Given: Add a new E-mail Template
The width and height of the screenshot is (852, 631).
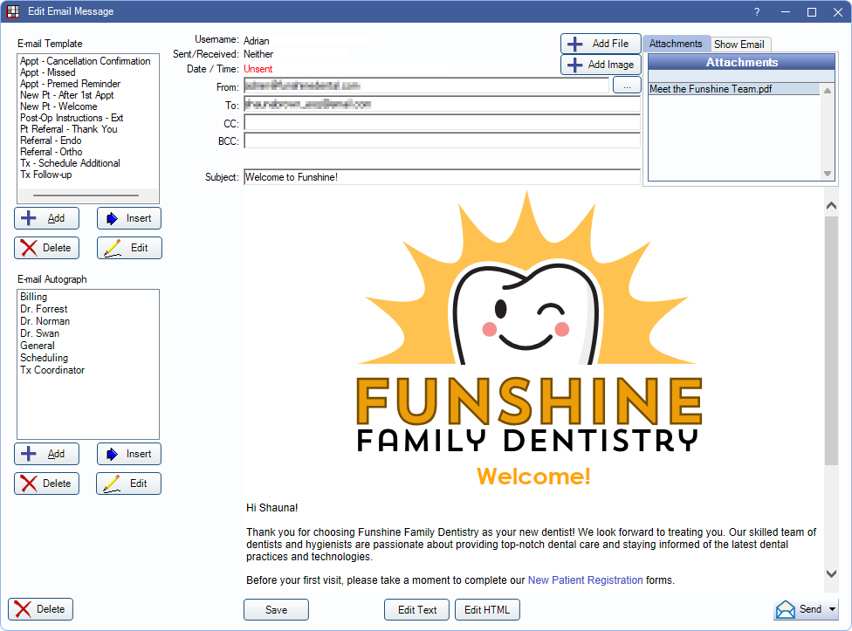Looking at the screenshot, I should tap(46, 218).
